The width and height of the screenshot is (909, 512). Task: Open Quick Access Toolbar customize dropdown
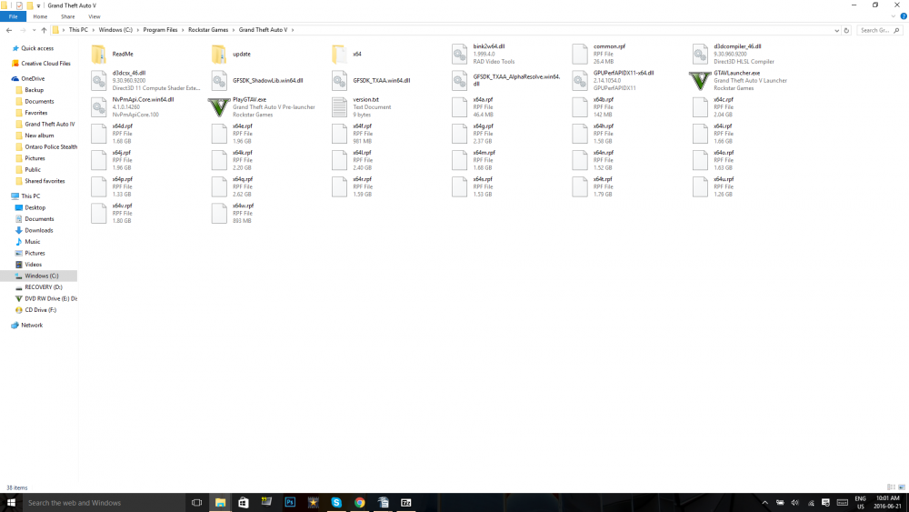tap(38, 5)
